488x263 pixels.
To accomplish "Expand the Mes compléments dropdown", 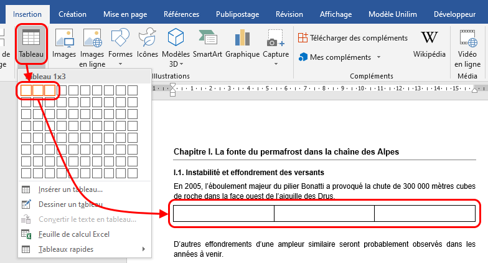I will (x=378, y=57).
